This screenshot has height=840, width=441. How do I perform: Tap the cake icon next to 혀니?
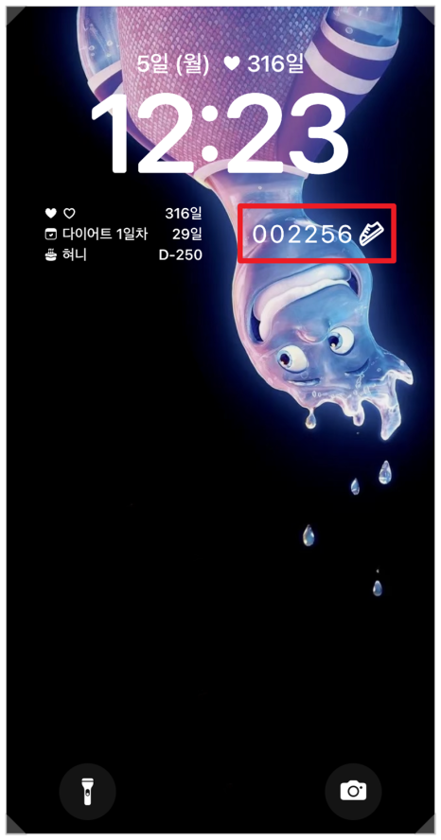50,255
